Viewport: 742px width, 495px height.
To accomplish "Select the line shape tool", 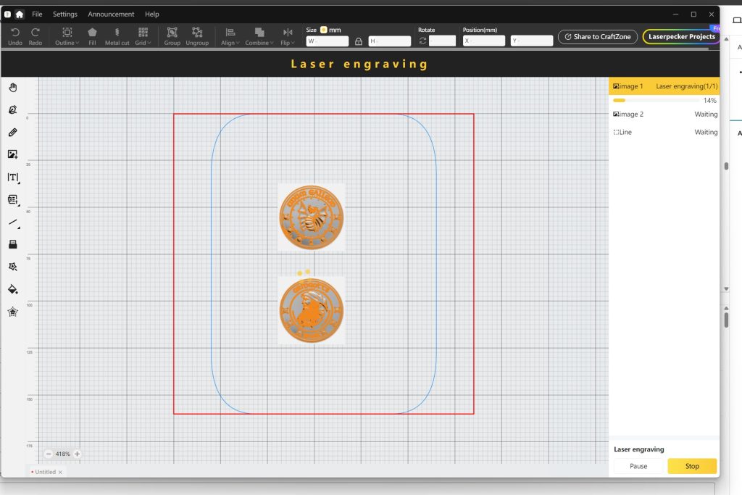I will click(12, 222).
